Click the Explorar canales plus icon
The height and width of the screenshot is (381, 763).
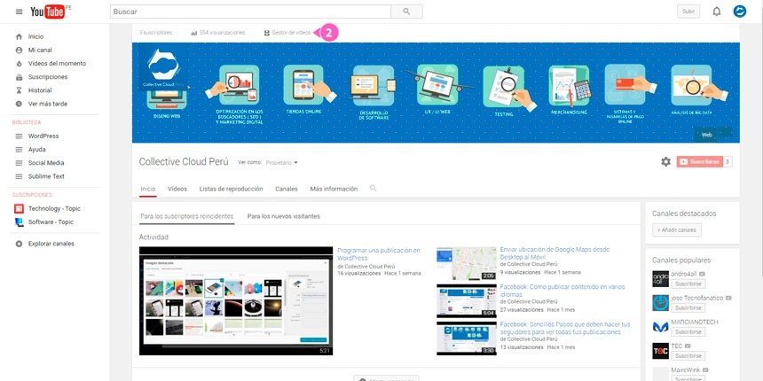click(x=19, y=244)
